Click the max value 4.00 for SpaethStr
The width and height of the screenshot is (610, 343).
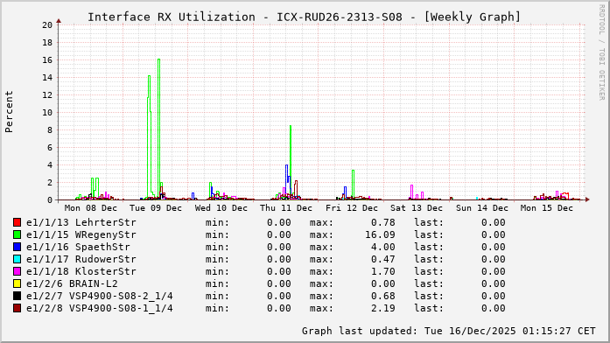(x=383, y=247)
